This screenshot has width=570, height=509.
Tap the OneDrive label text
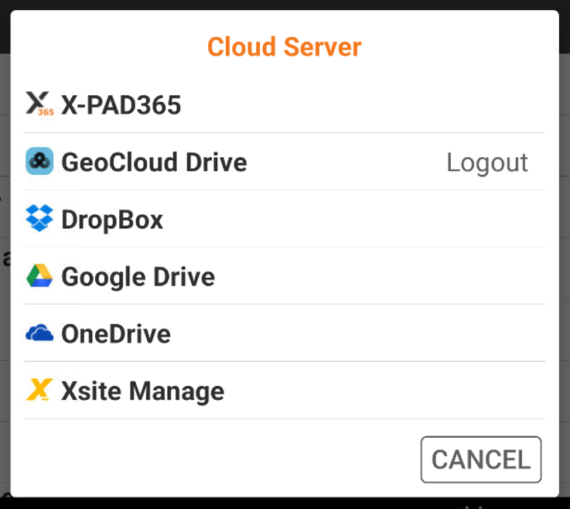(116, 333)
